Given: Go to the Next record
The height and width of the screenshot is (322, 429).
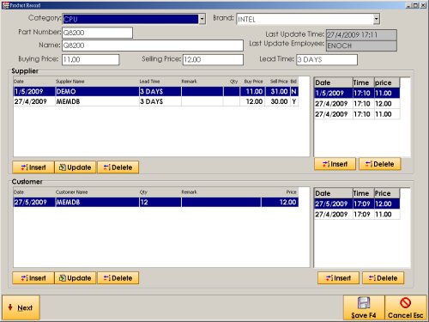Looking at the screenshot, I should click(x=21, y=307).
